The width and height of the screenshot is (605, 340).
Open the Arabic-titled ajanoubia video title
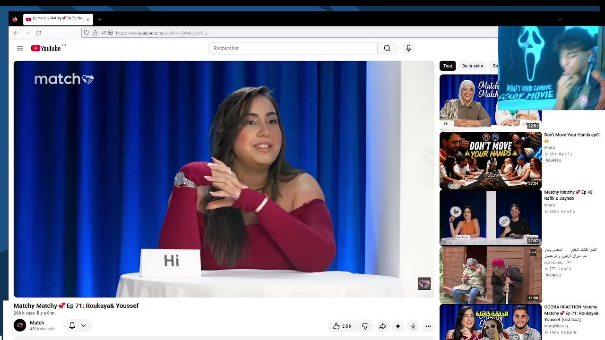click(x=570, y=253)
